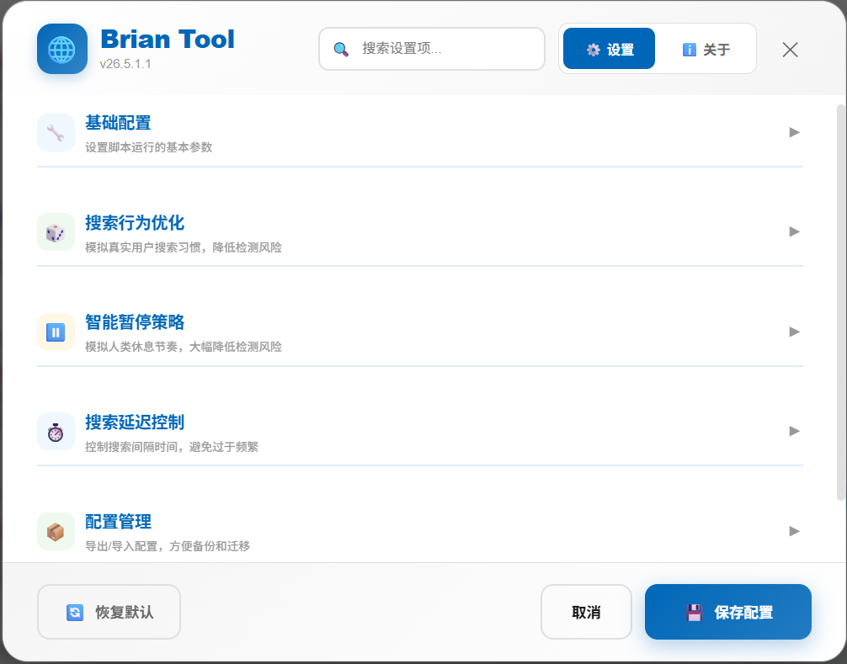Click the description 模拟真实用户搜索习惯，降低检测风险
Image resolution: width=847 pixels, height=664 pixels.
coord(183,247)
